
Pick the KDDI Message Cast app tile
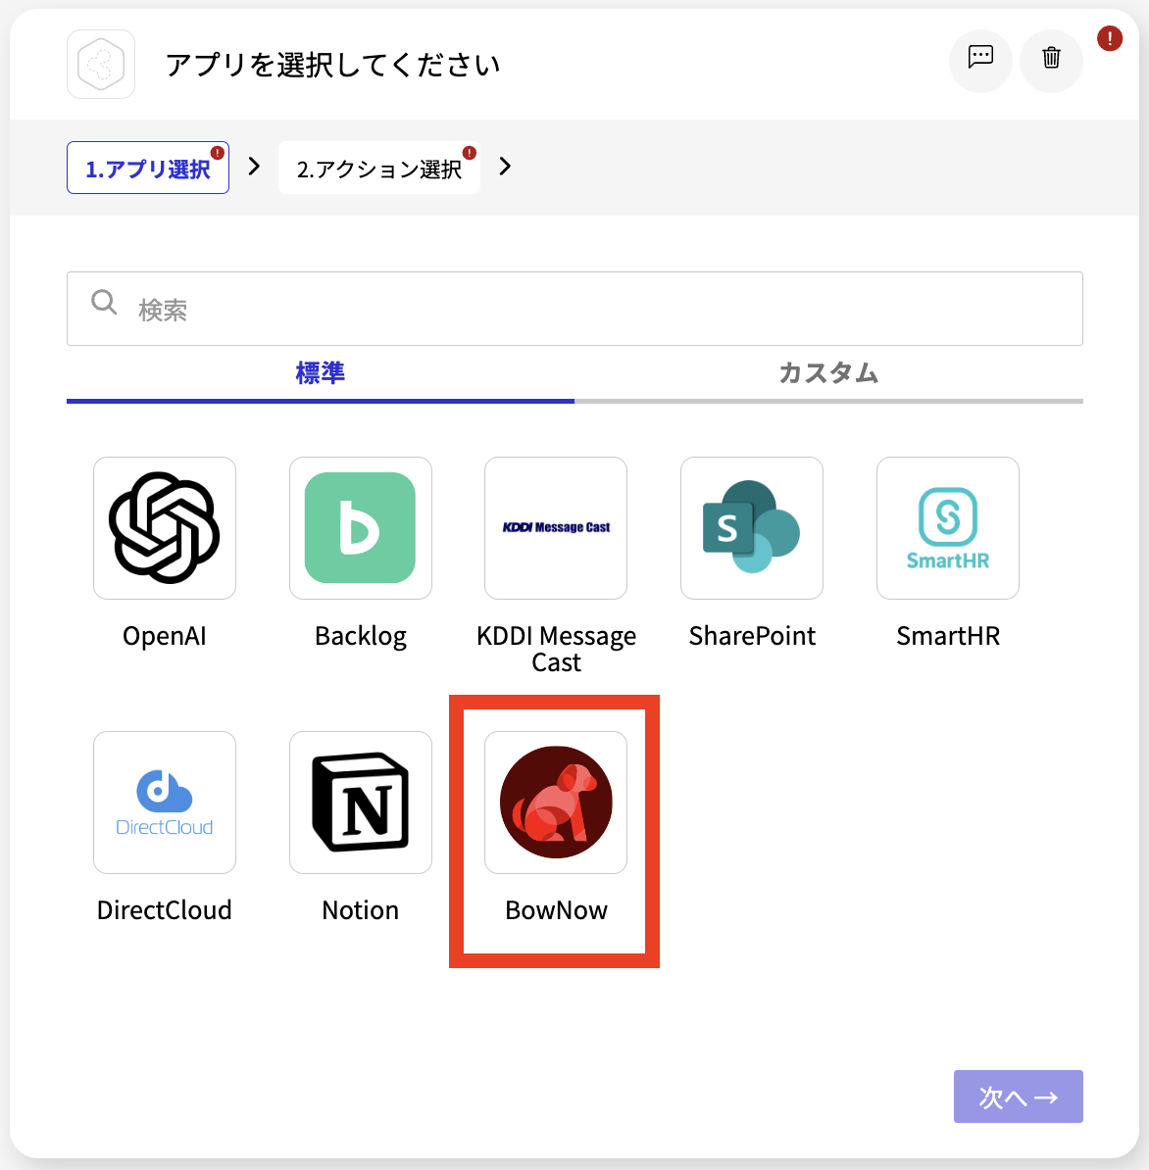(x=556, y=528)
